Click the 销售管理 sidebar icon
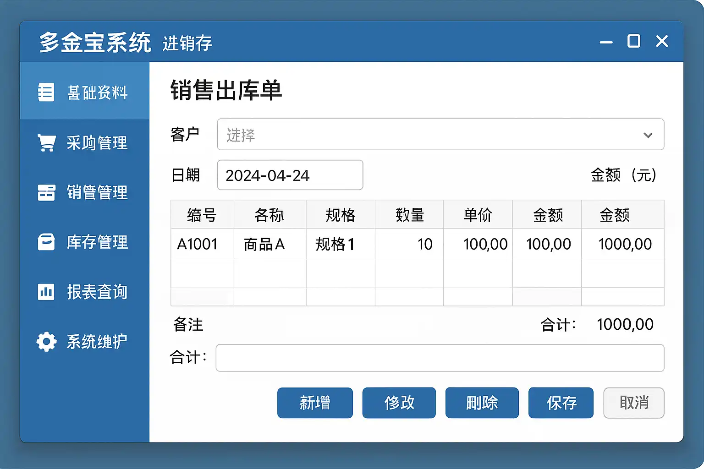The image size is (704, 469). click(x=46, y=192)
